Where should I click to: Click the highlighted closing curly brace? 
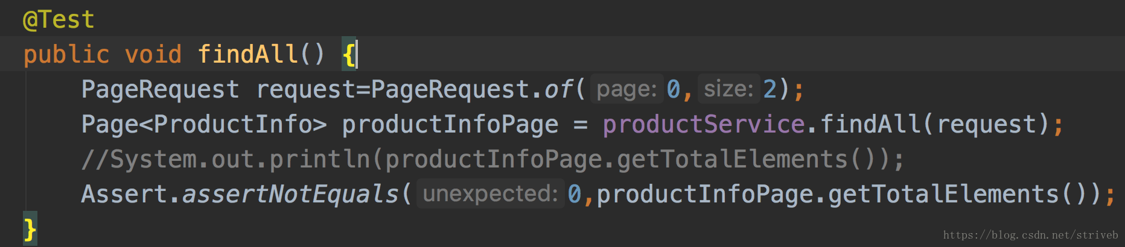[x=30, y=229]
